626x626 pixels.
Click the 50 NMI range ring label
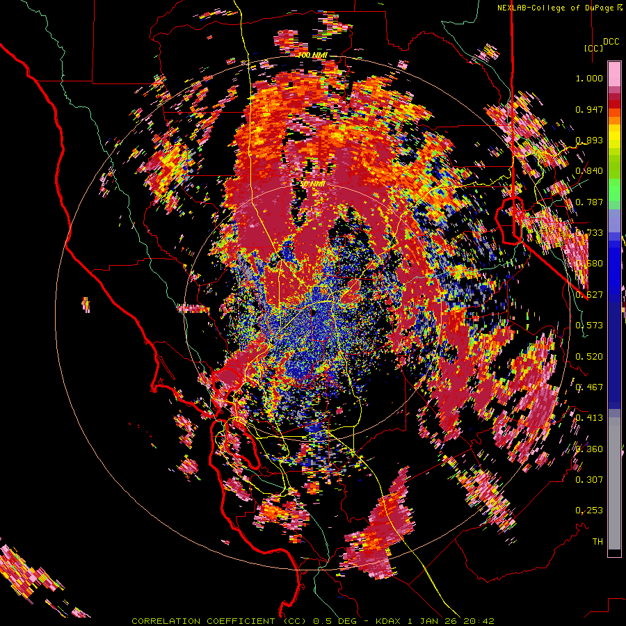click(x=312, y=184)
